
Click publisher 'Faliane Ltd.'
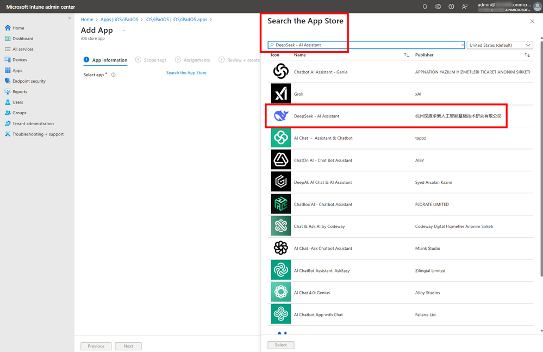click(426, 315)
